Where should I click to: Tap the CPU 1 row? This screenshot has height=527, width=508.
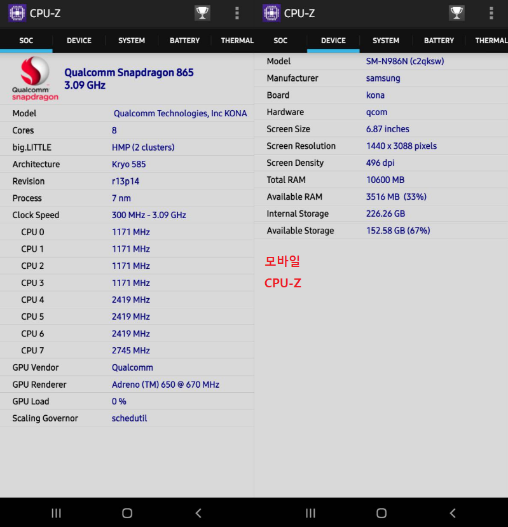[x=127, y=249]
